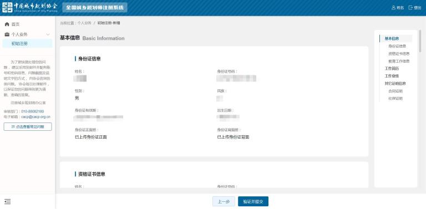Click the email cacp@cacp.org.cn
426x209 pixels.
click(x=35, y=117)
